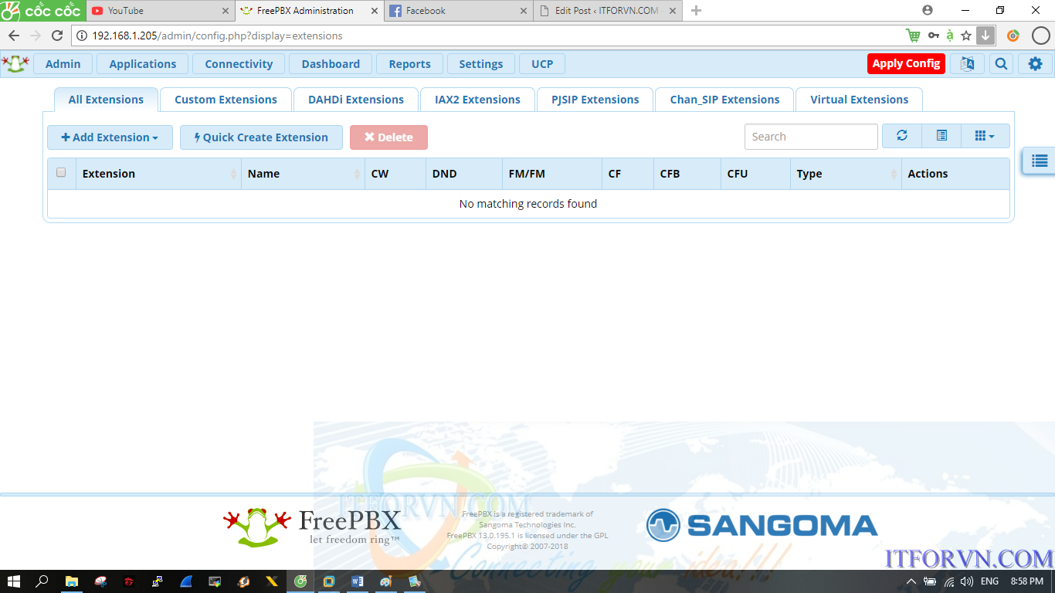Viewport: 1055px width, 593px height.
Task: Open the gear settings icon in navbar
Action: [x=1035, y=64]
